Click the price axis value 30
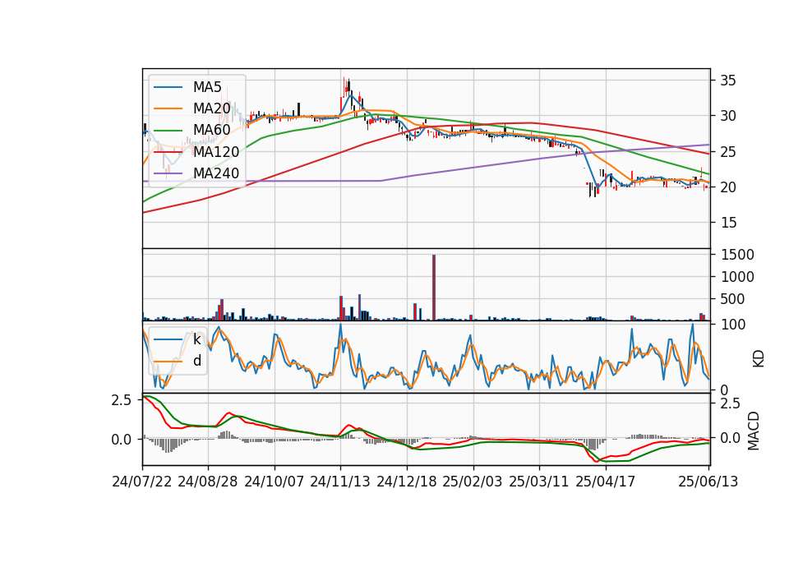Screen dimensions: 789x567 tap(728, 116)
